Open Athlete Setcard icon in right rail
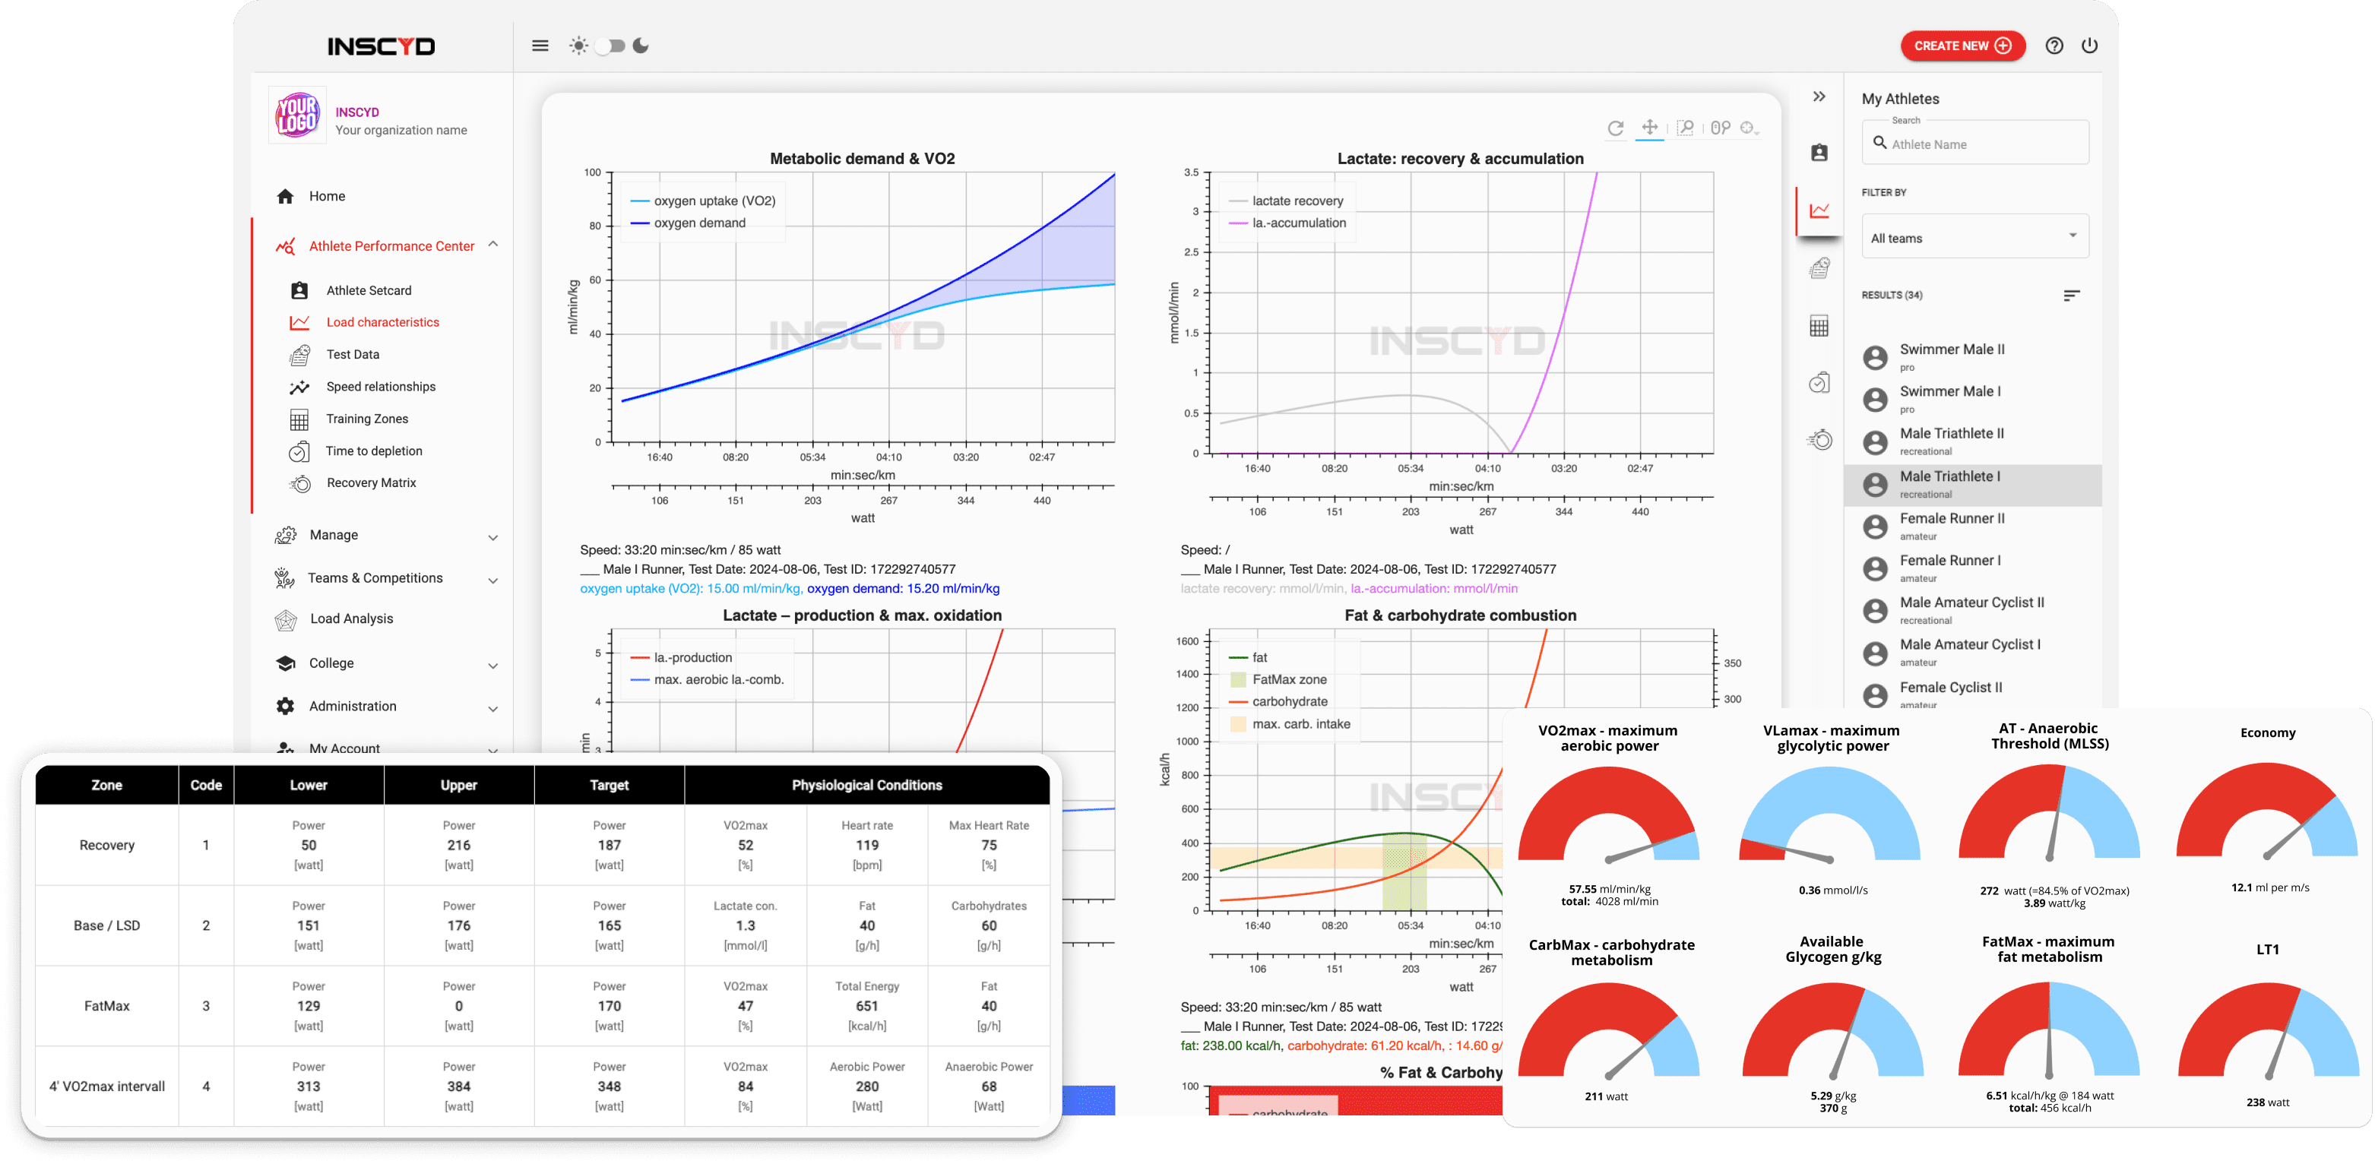 pos(1819,153)
